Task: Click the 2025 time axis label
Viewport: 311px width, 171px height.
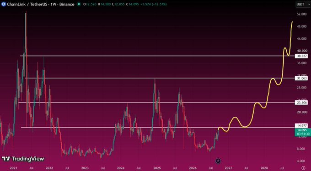Action: tap(157, 168)
